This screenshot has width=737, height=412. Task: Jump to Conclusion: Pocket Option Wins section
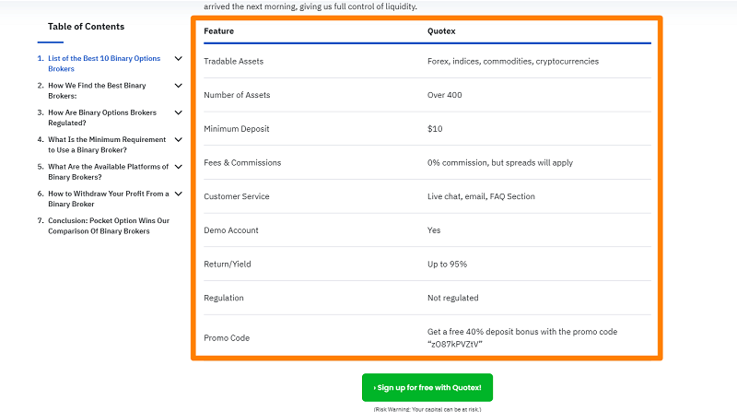pyautogui.click(x=109, y=226)
